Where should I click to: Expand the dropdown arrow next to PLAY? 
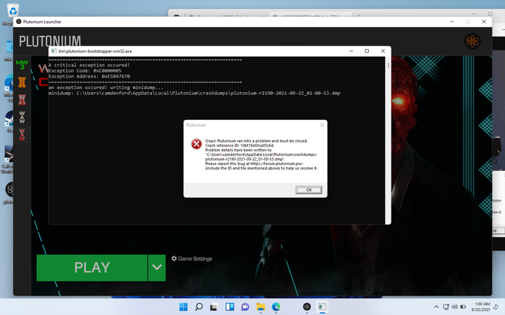coord(157,268)
